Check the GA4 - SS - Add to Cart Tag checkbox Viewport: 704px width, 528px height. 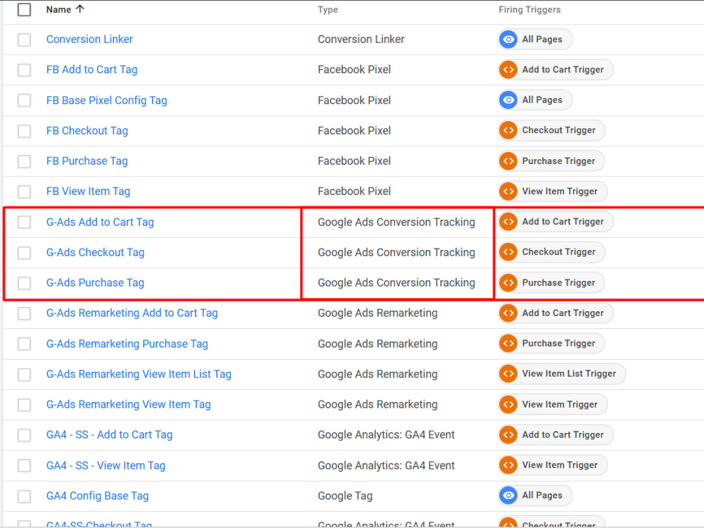tap(24, 435)
